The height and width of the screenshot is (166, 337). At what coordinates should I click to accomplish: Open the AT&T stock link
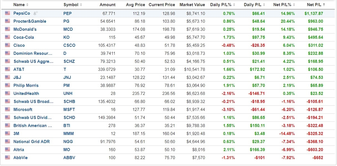(x=19, y=69)
